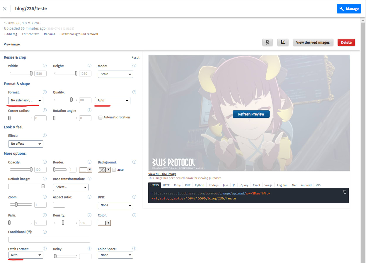Open help icon next to Color
The height and width of the screenshot is (263, 366).
134,215
